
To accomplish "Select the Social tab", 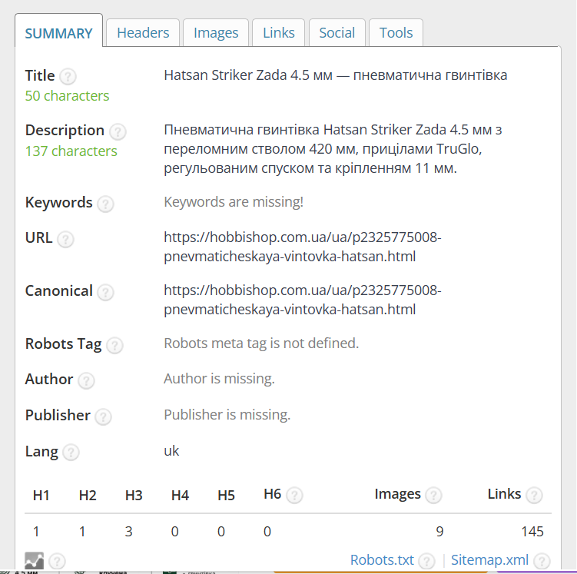I will (x=337, y=33).
